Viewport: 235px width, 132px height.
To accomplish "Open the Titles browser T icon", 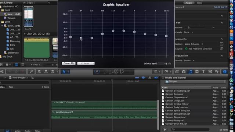I will pos(203,72).
